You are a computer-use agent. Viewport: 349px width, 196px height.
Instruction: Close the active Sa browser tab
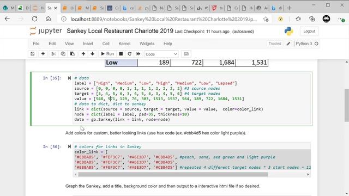pos(56,8)
